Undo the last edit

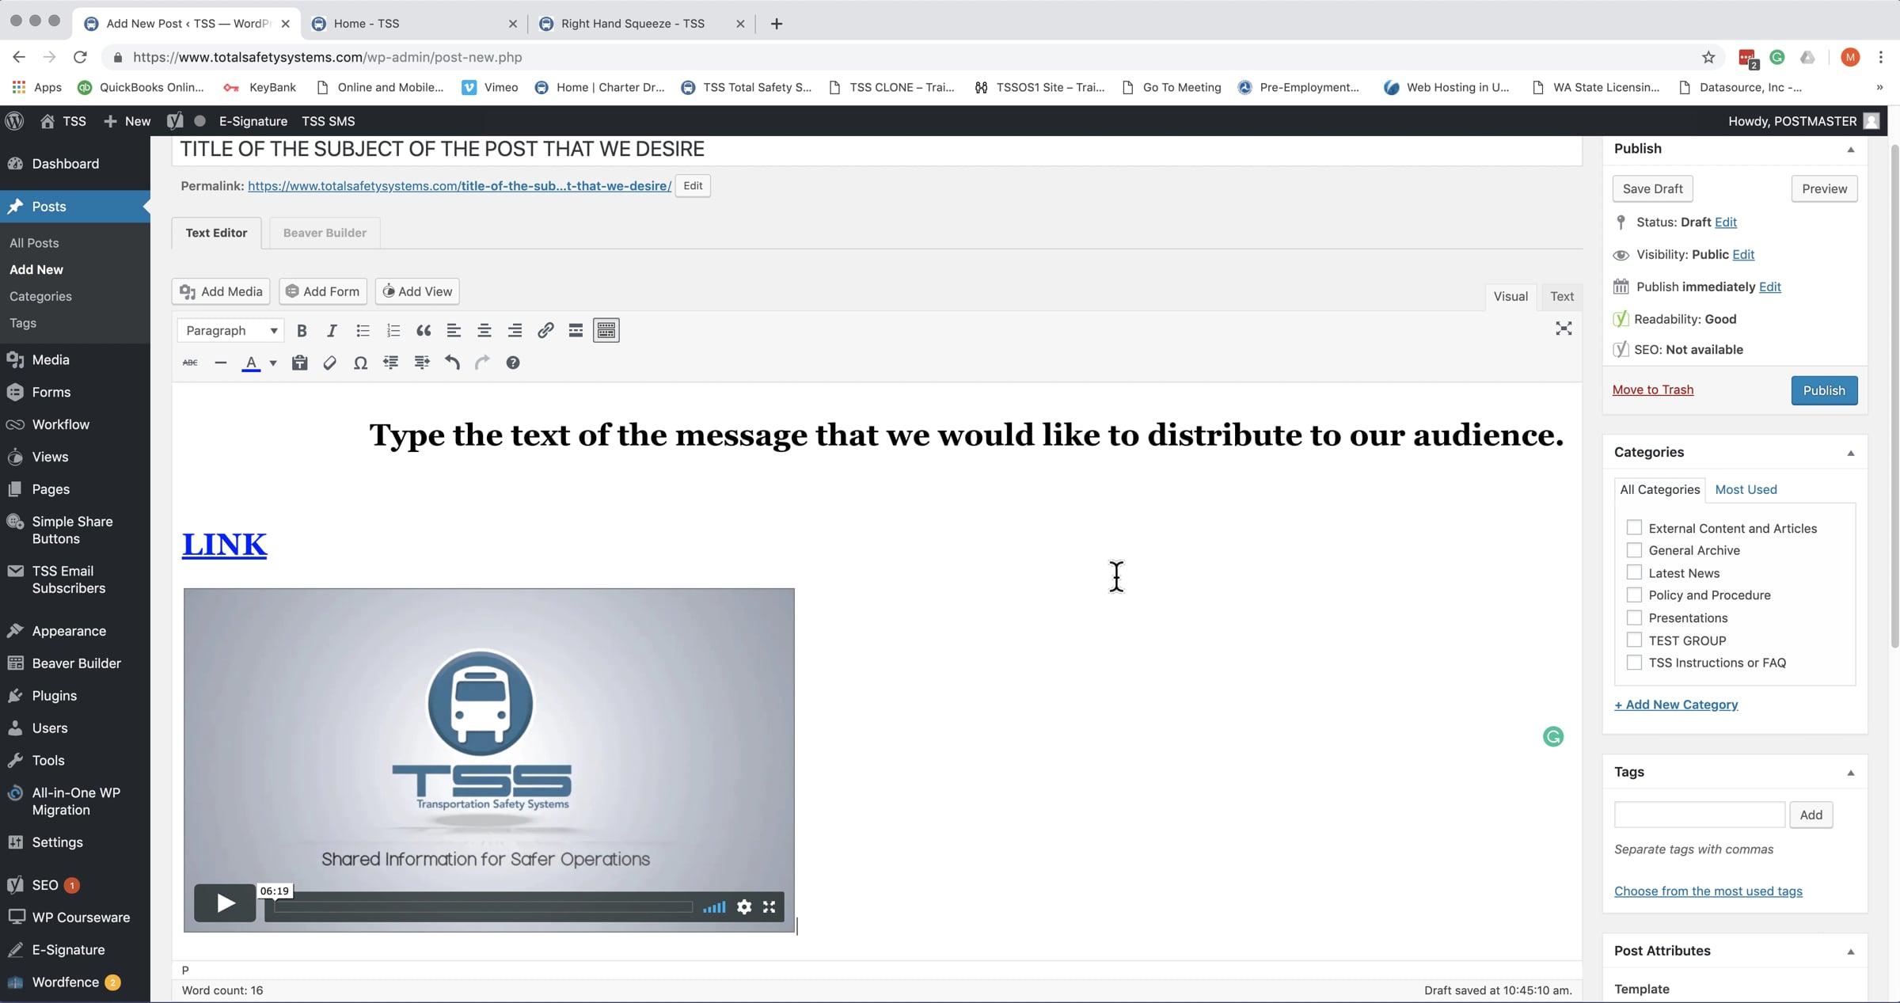[452, 363]
